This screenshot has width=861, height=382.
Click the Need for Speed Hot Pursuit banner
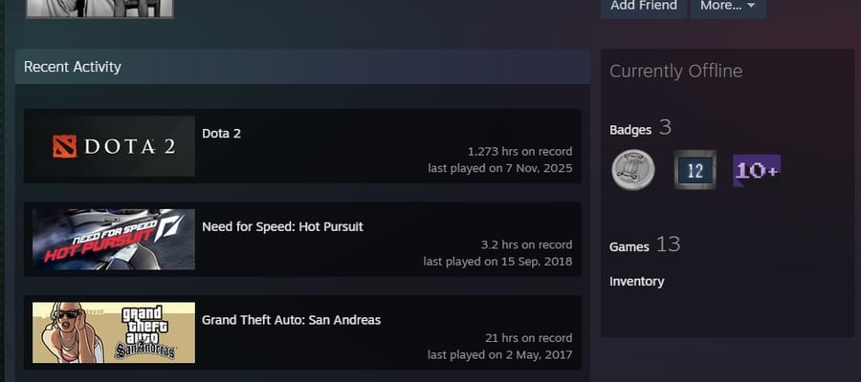(114, 239)
